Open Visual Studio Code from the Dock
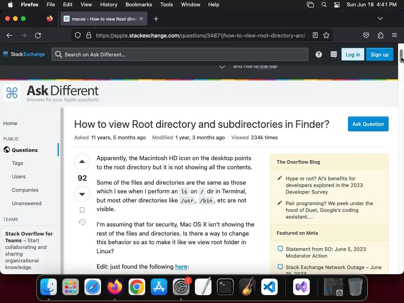Screen dimensions: 404x303 269,287
